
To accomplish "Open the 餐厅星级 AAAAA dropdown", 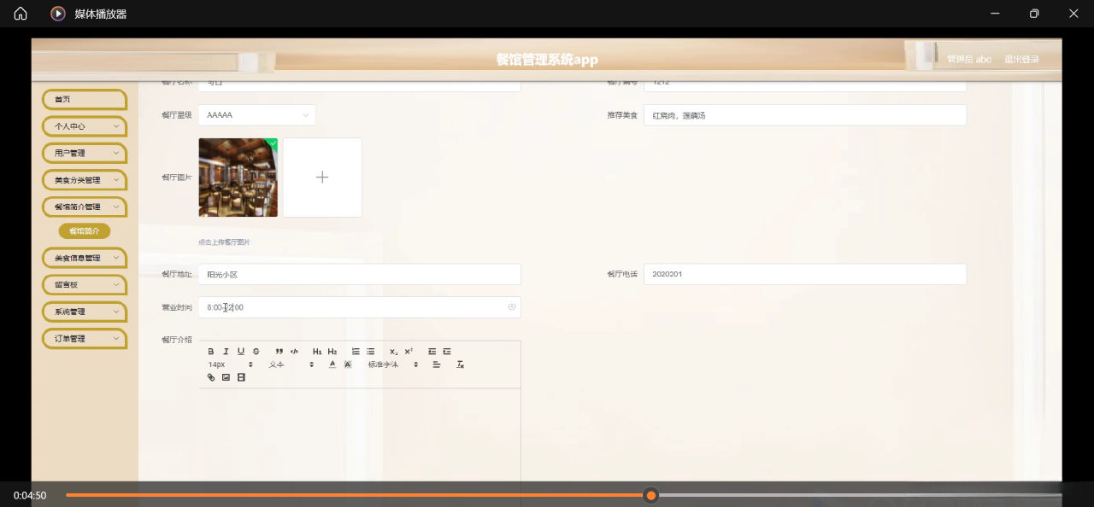I will [256, 115].
